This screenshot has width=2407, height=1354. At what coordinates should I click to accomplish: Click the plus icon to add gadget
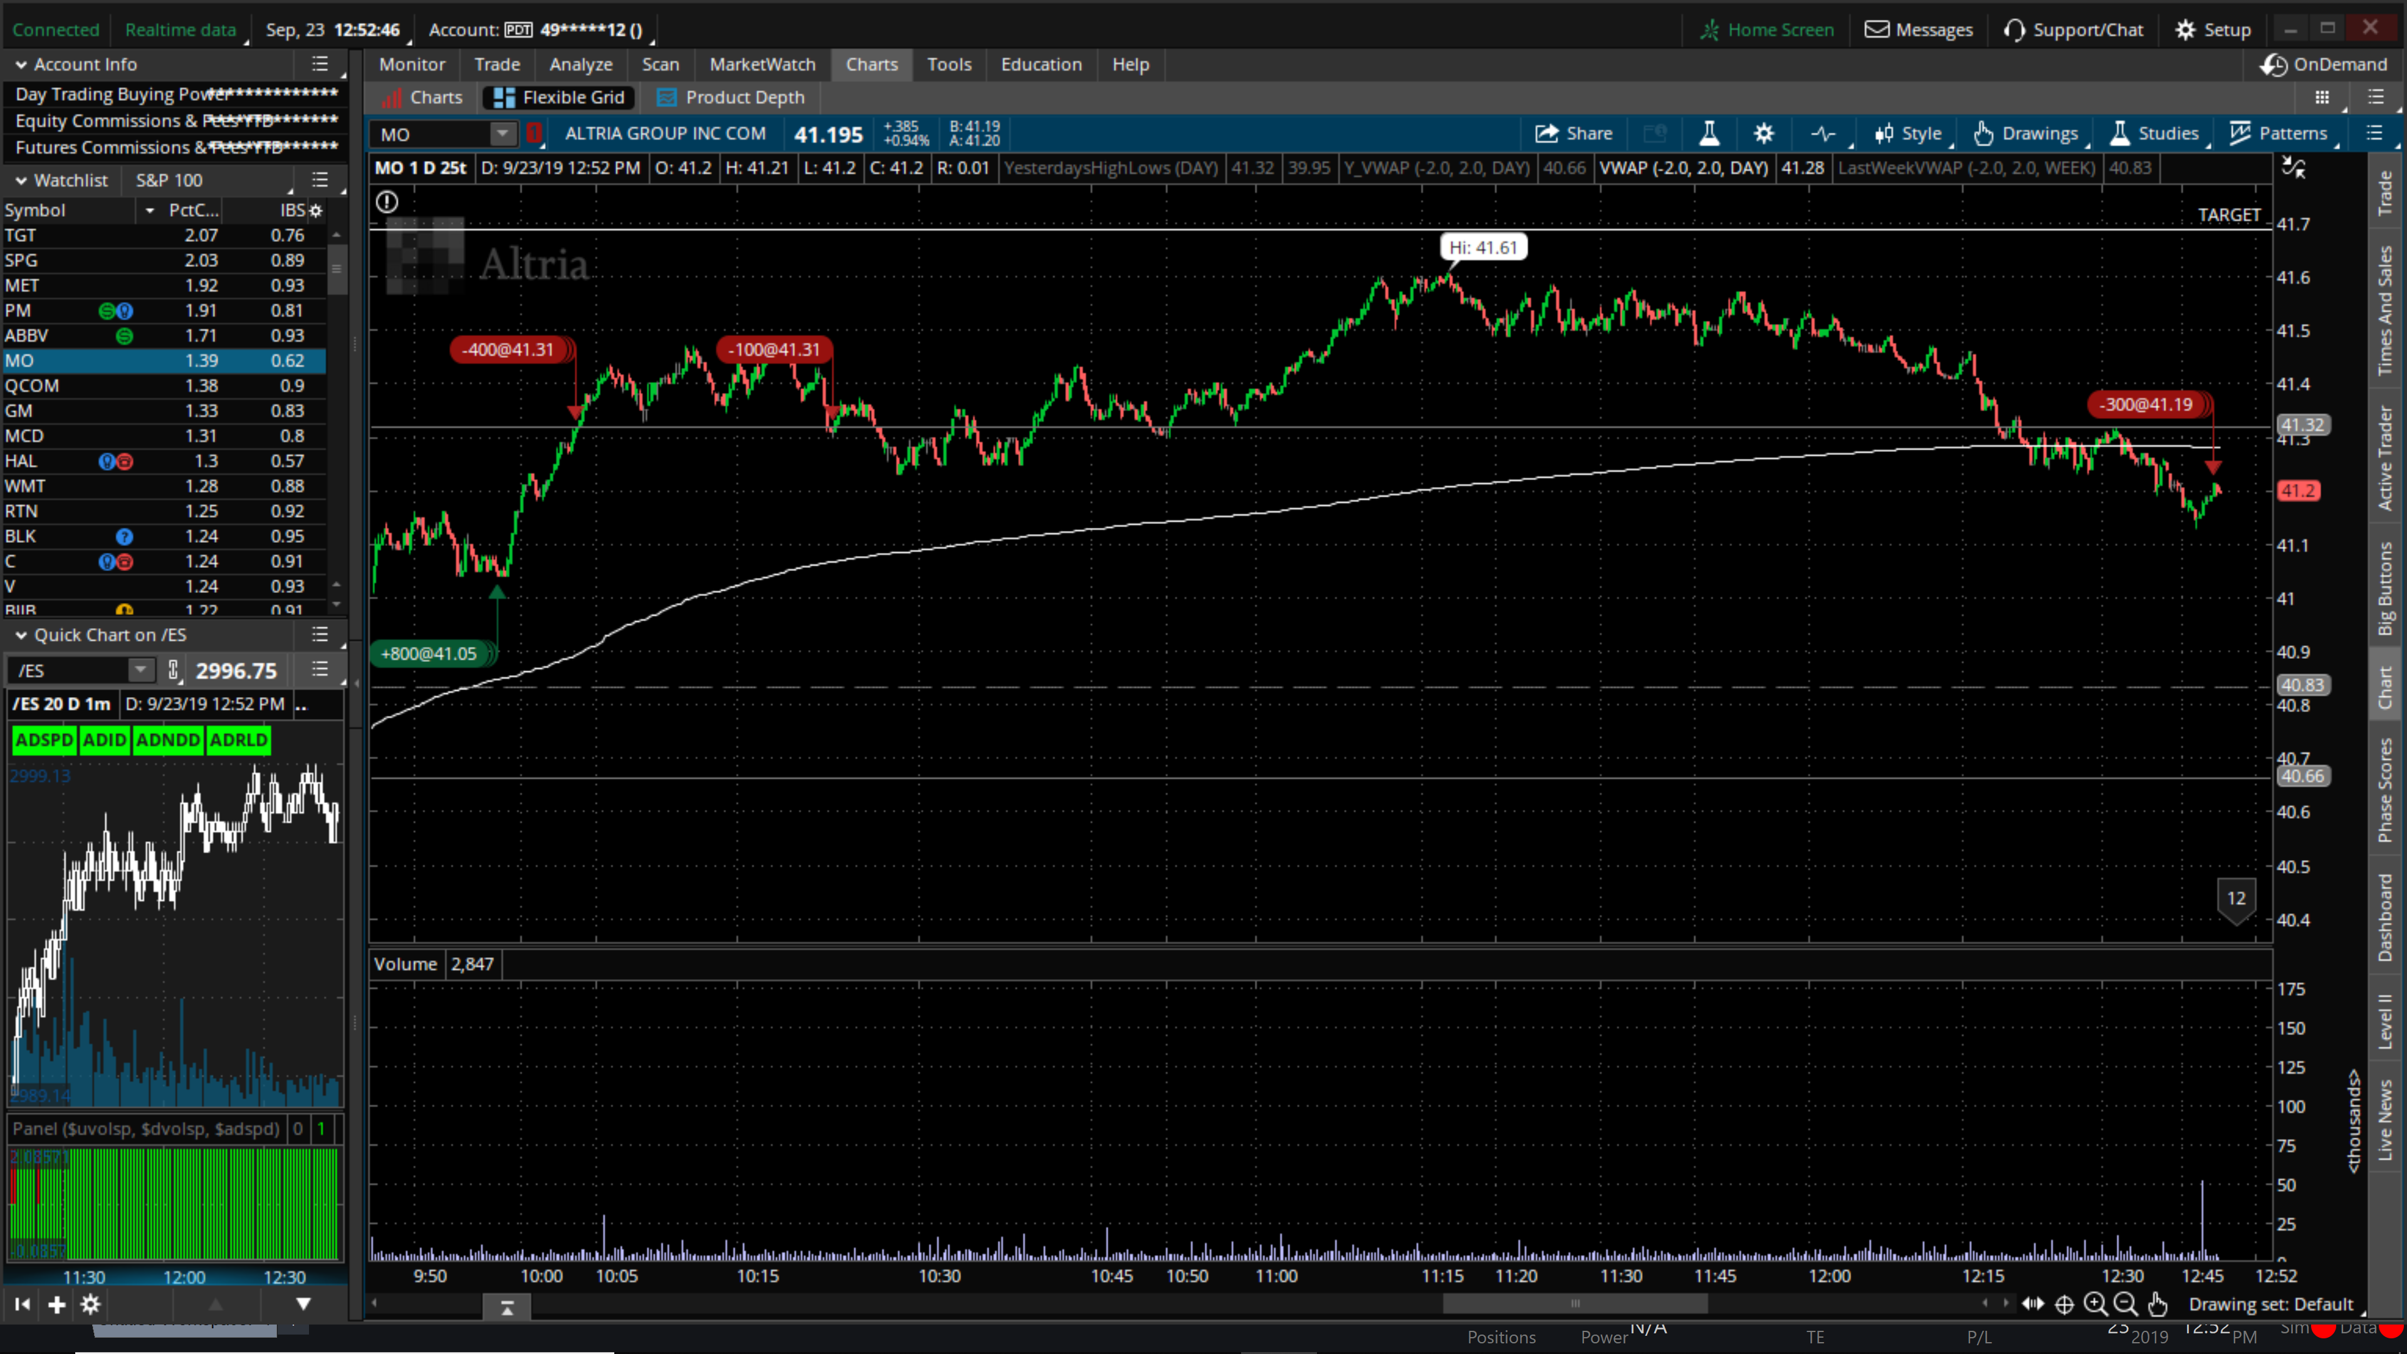(57, 1304)
